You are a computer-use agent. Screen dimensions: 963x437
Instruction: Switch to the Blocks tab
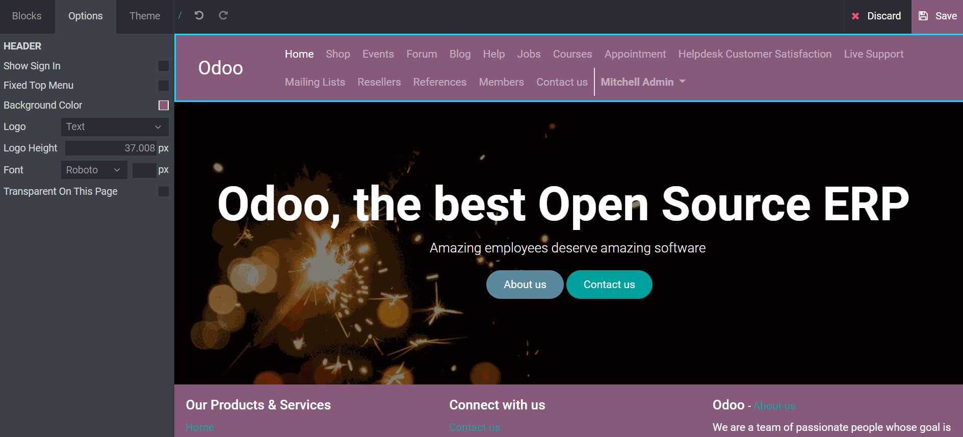(x=27, y=16)
